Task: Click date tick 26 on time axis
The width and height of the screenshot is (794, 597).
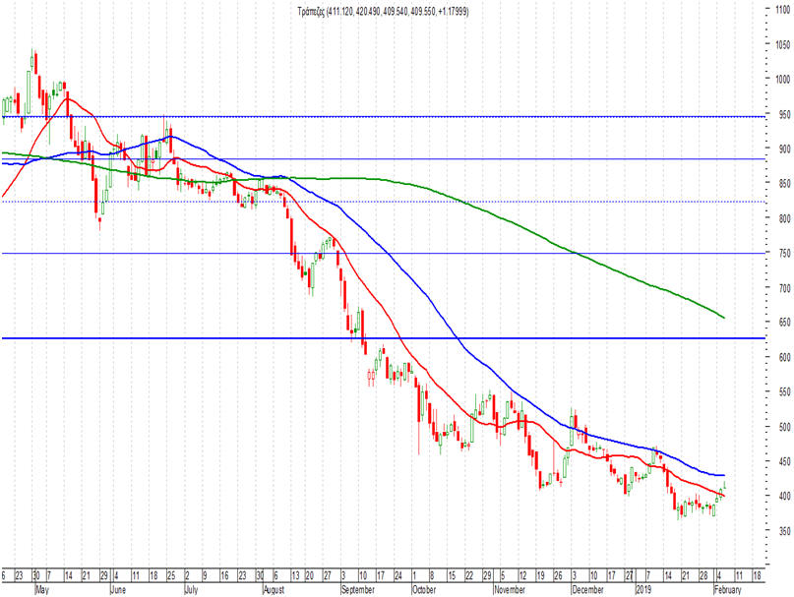Action: tap(558, 575)
